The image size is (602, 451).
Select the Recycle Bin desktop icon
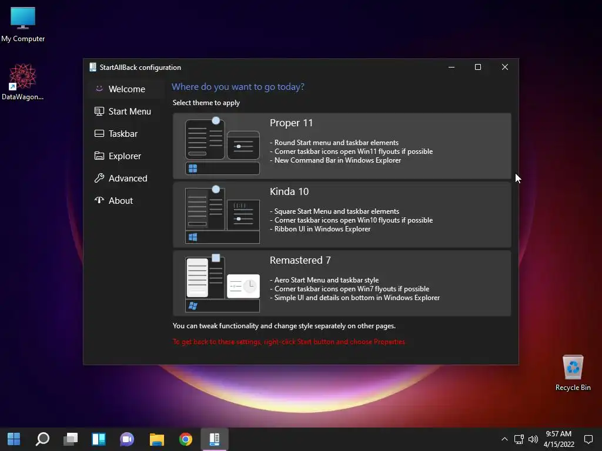click(x=573, y=372)
